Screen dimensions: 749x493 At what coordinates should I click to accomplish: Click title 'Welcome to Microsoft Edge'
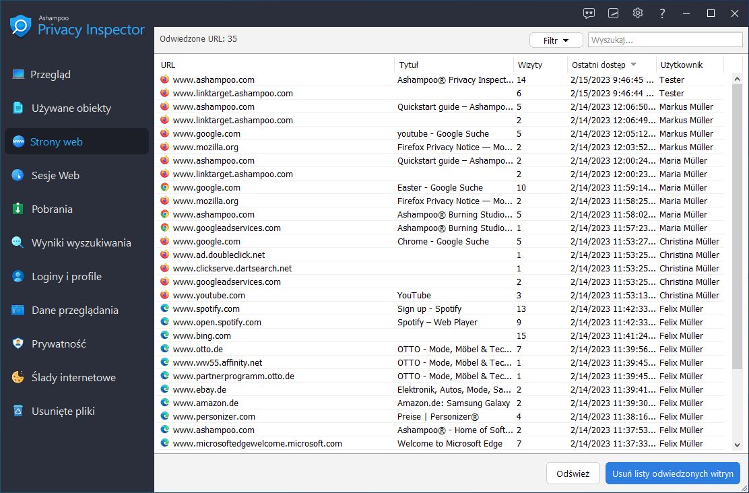tap(449, 443)
